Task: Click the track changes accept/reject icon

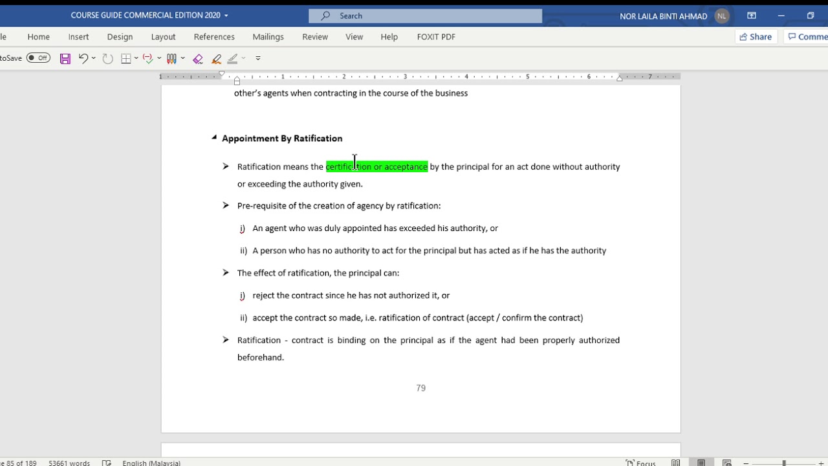Action: (x=148, y=58)
